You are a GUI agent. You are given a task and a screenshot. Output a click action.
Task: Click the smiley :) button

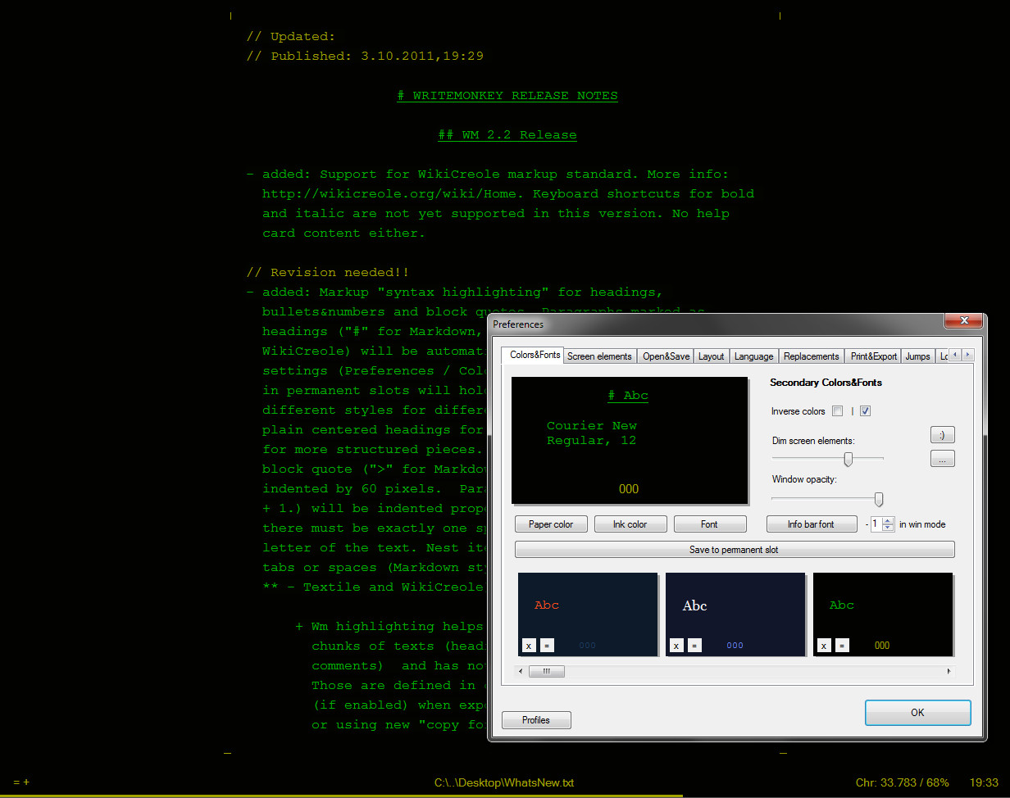tap(943, 435)
